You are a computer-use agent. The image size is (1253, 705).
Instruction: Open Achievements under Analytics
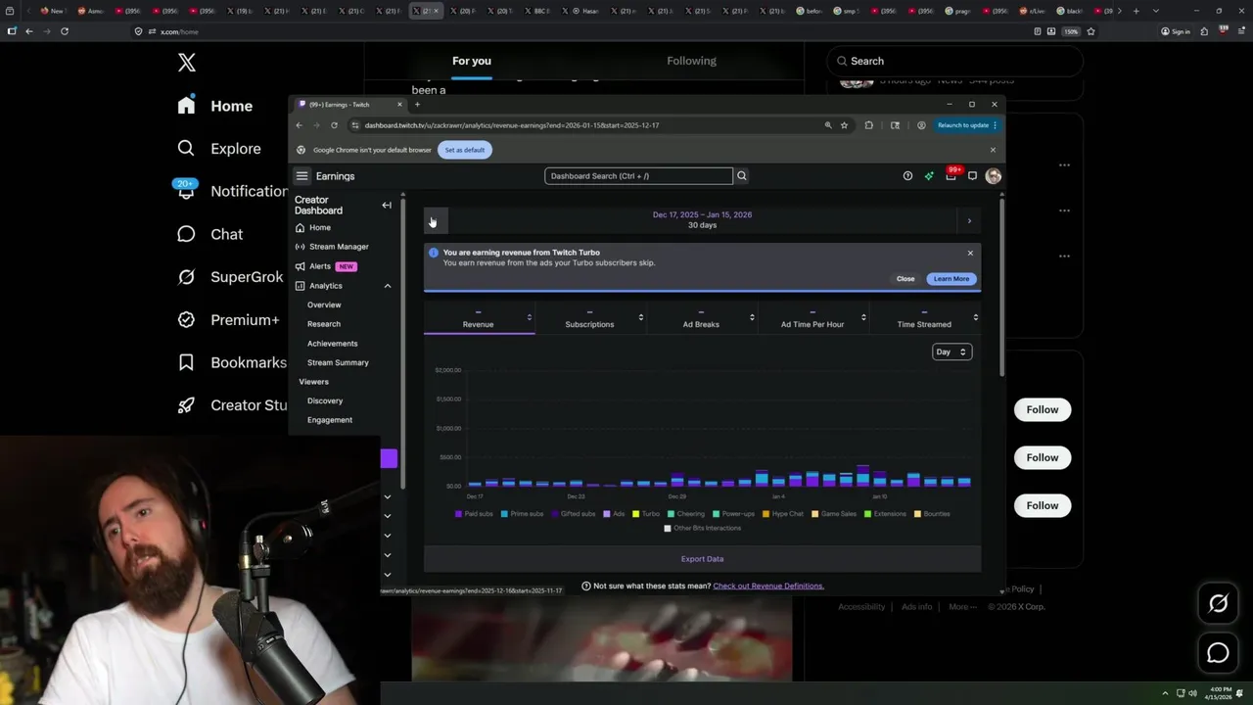[332, 344]
